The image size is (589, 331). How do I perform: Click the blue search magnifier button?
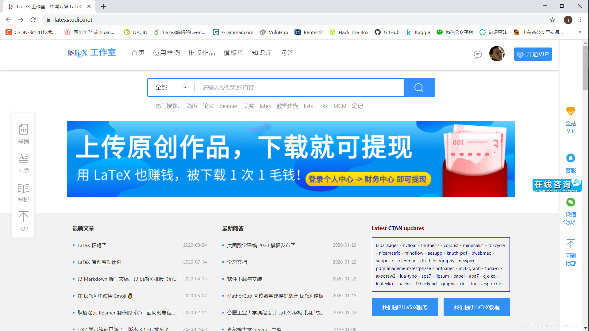coord(419,88)
